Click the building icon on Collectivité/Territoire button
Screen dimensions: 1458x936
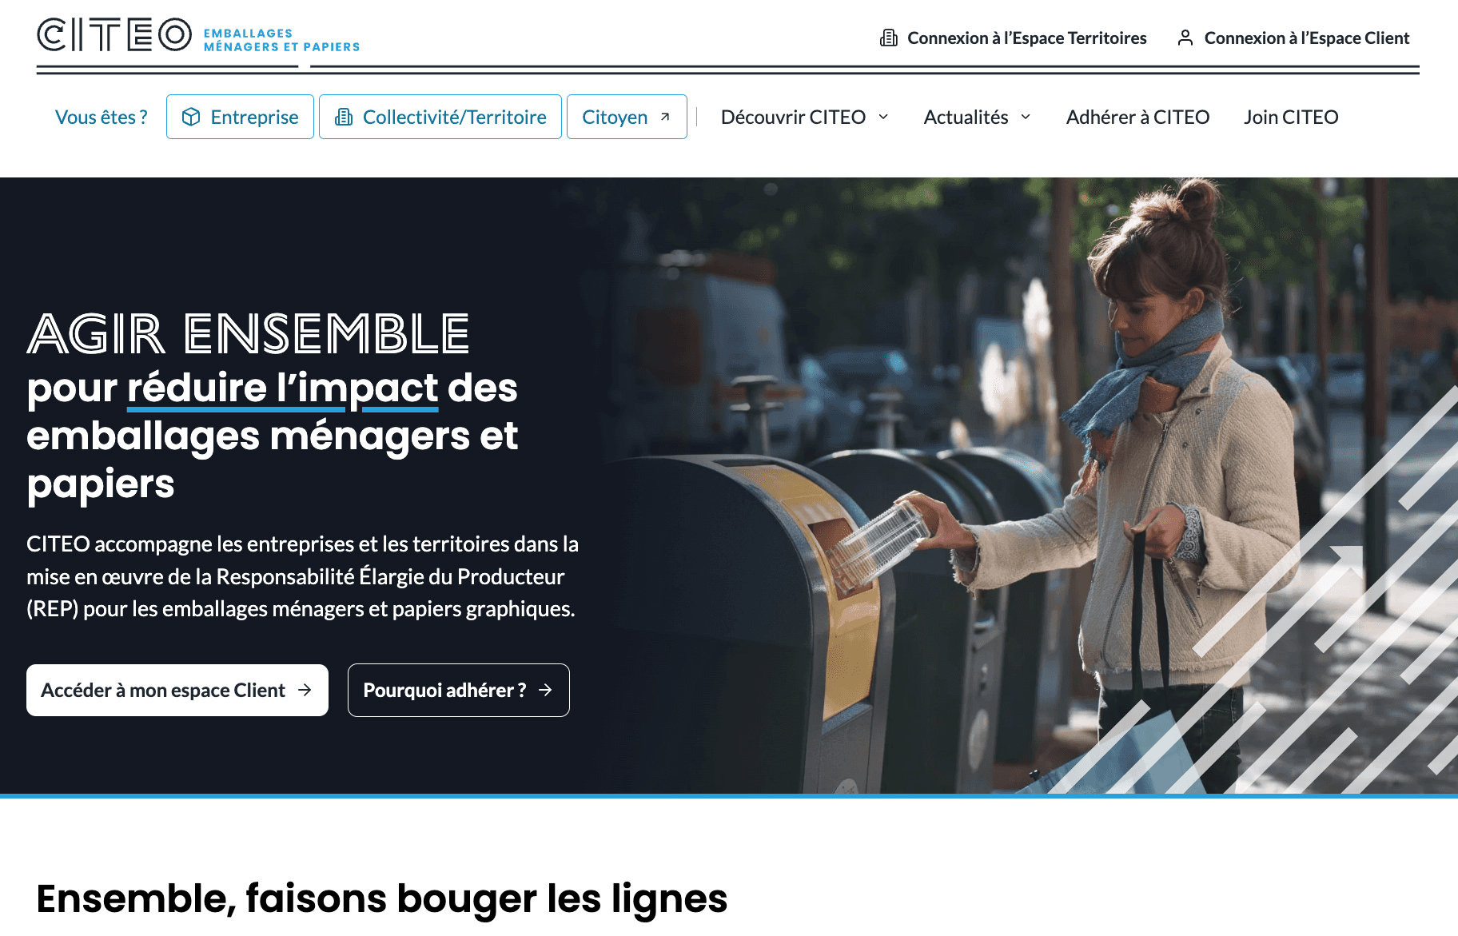click(344, 117)
